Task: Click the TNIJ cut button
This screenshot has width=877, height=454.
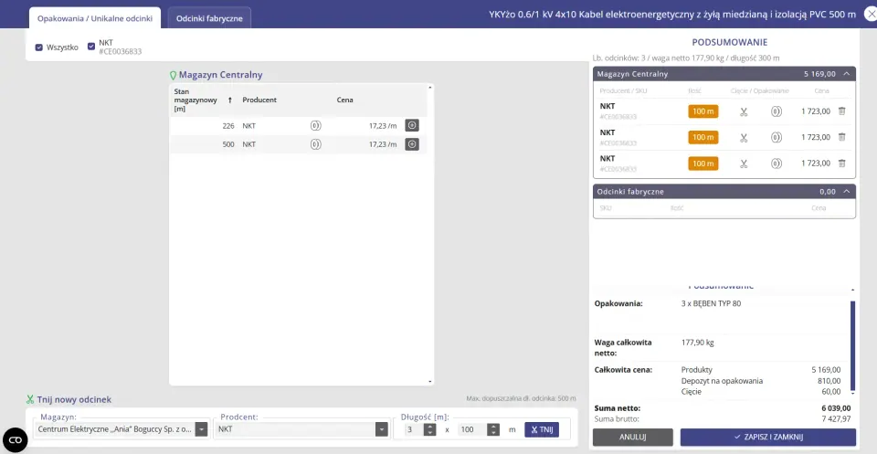Action: point(542,429)
